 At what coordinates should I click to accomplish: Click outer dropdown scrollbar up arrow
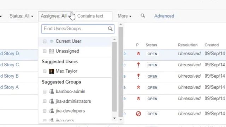[121, 24]
